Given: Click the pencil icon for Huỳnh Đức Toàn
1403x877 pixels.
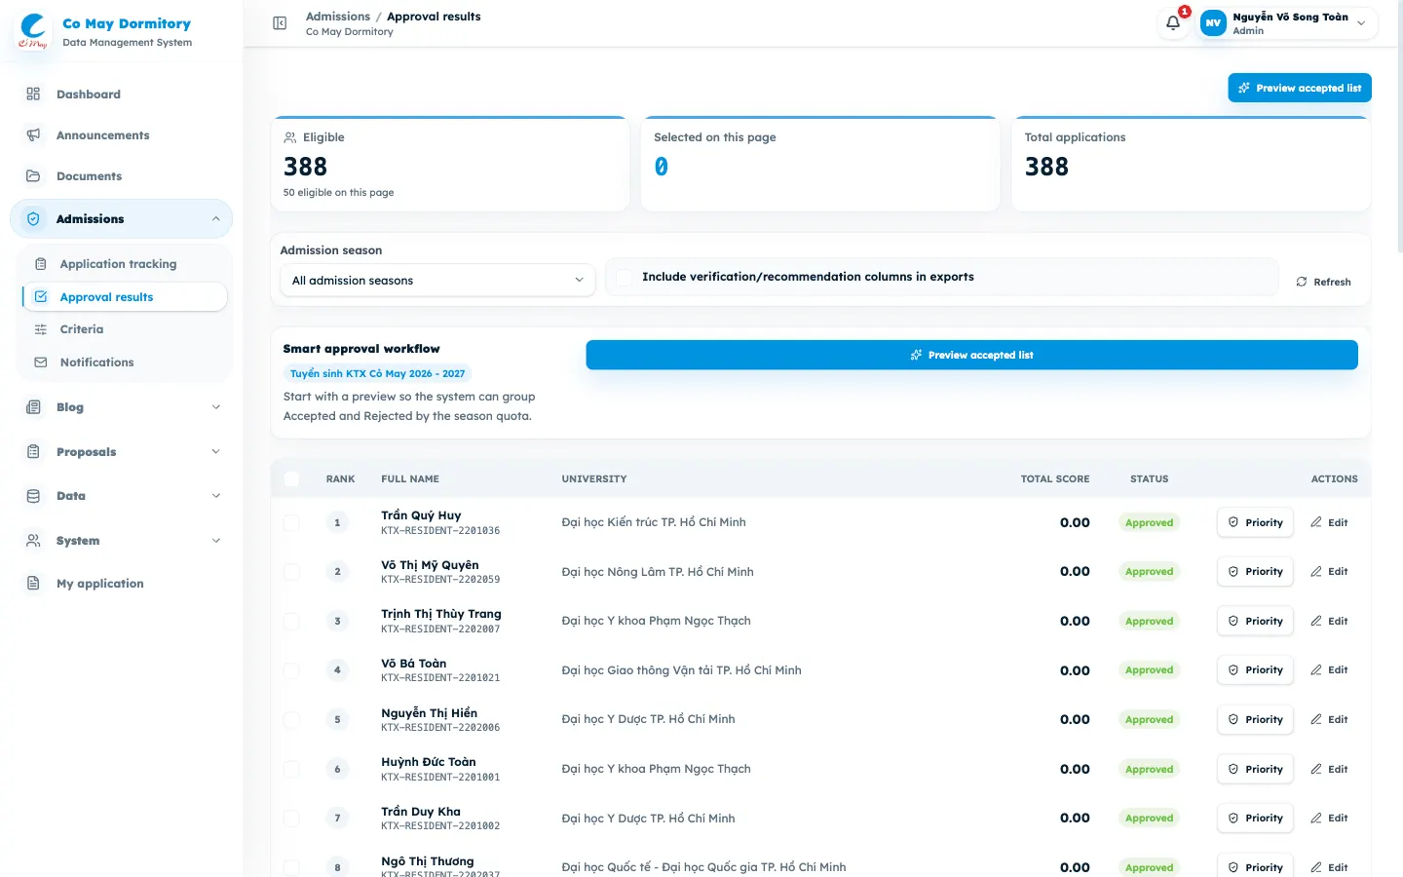Looking at the screenshot, I should (x=1316, y=769).
